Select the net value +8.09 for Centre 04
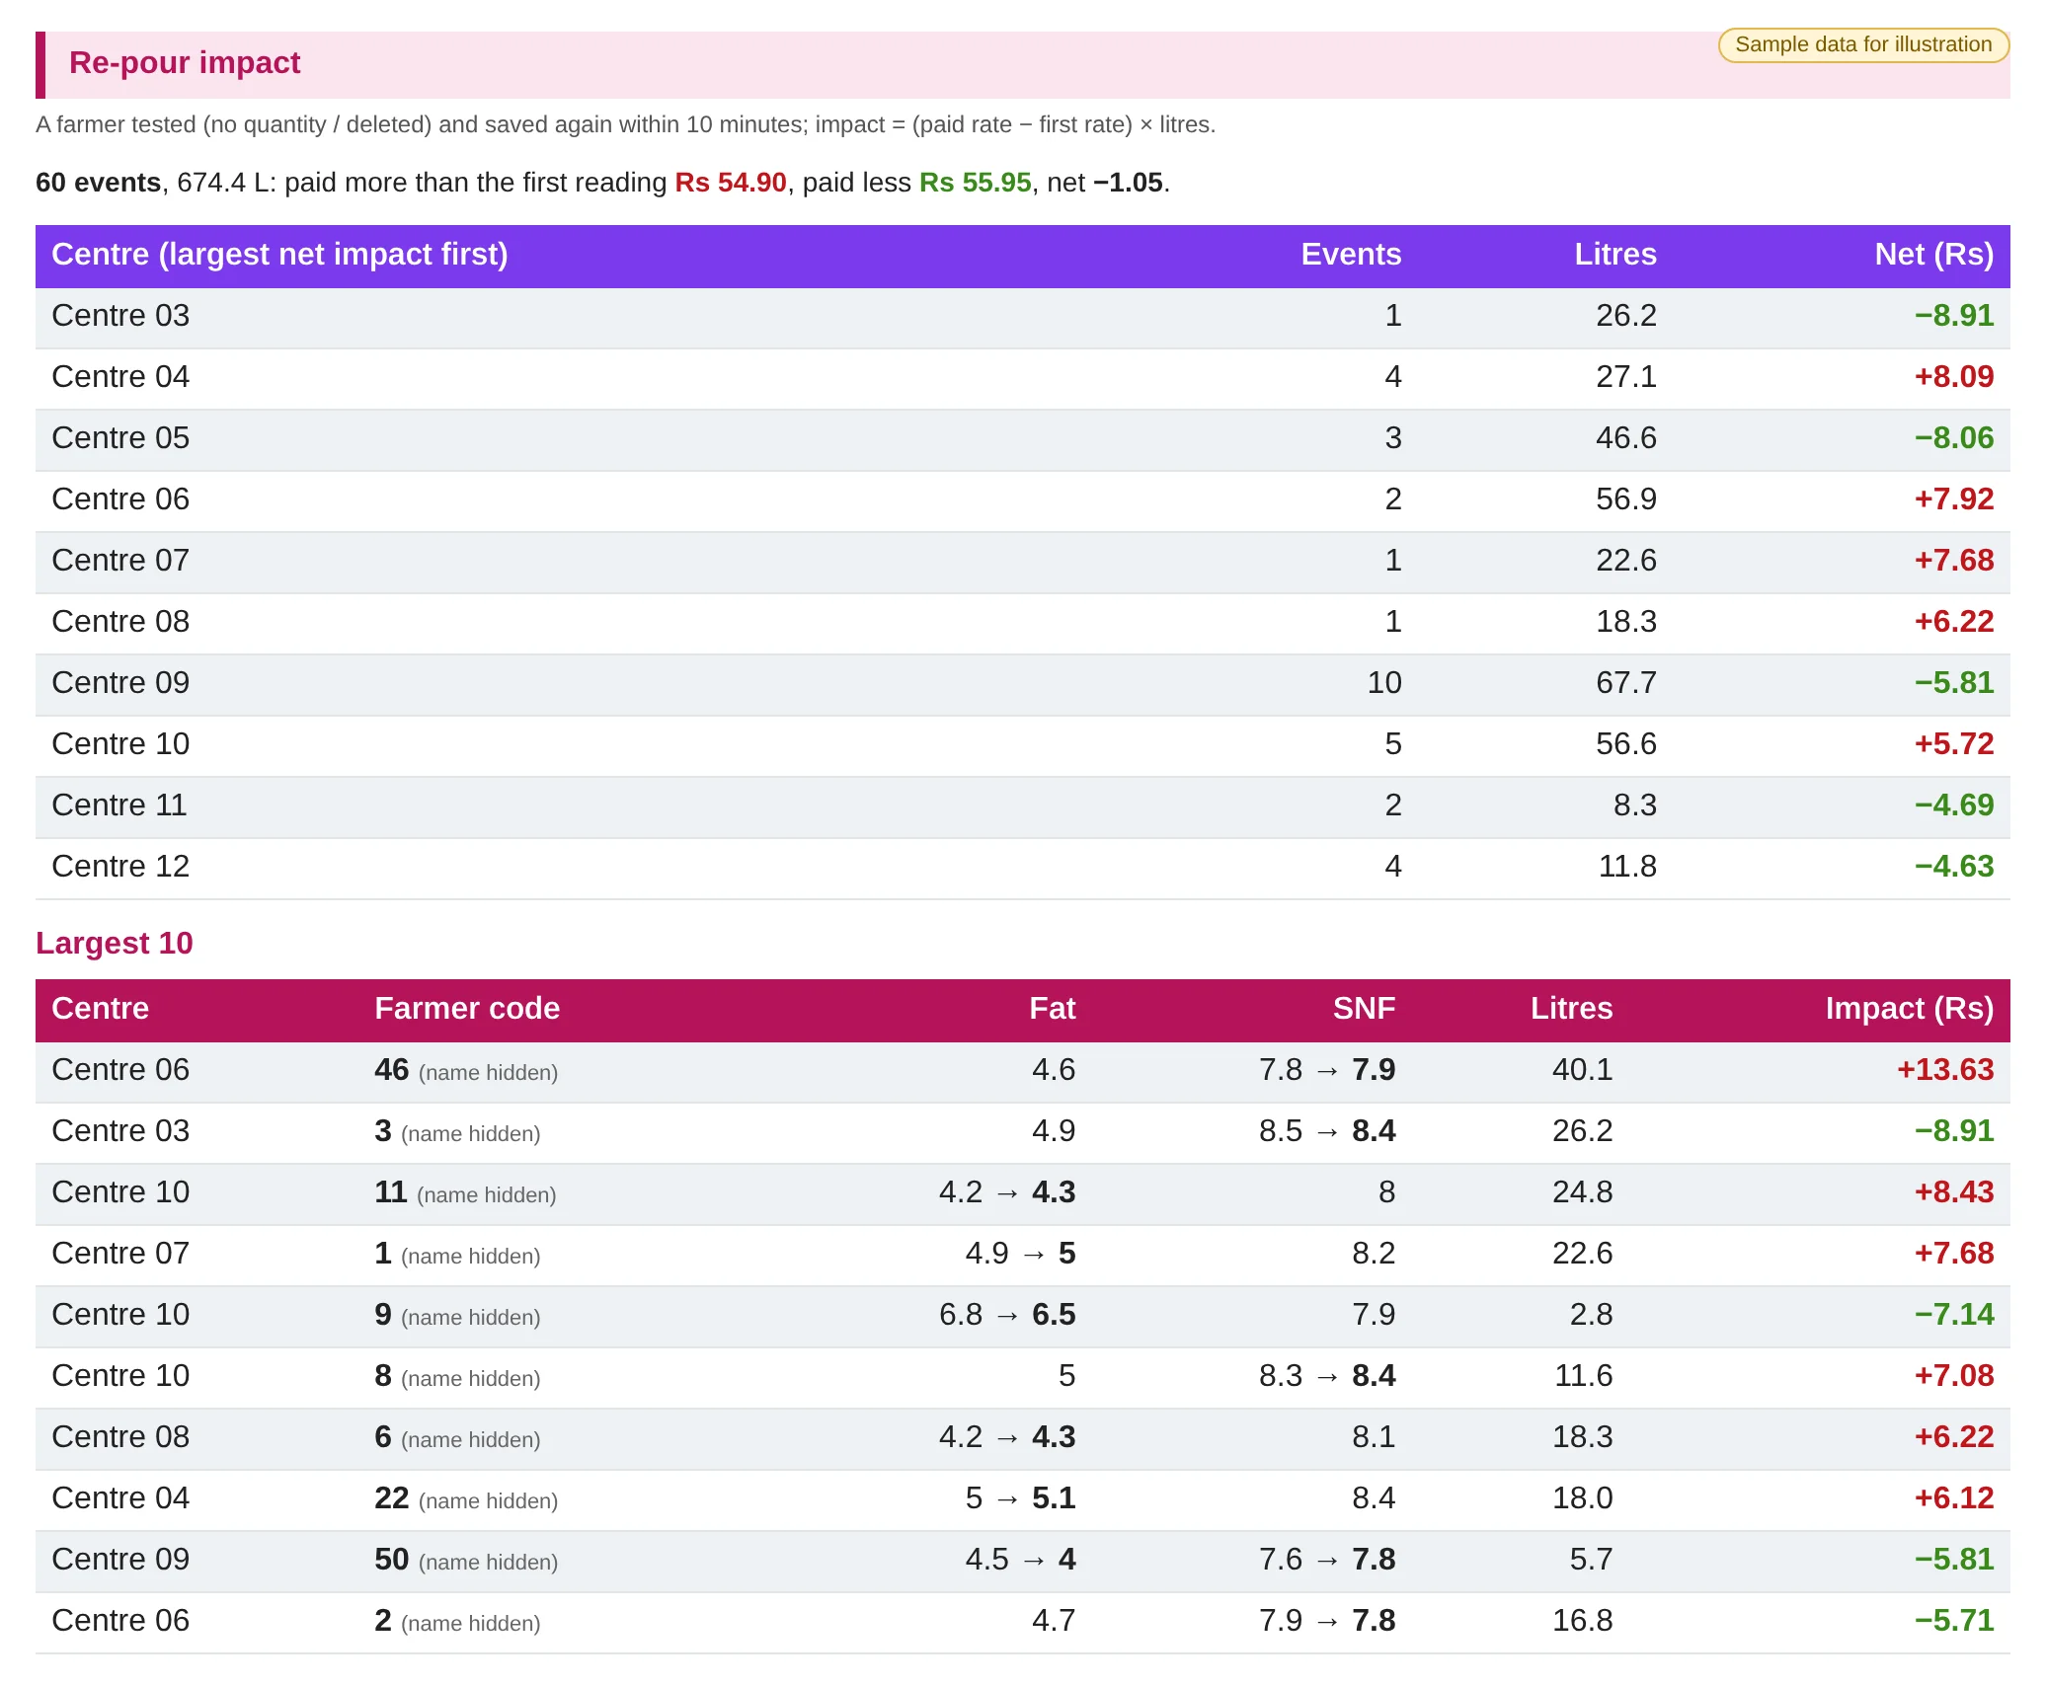The width and height of the screenshot is (2046, 1686). [1954, 377]
